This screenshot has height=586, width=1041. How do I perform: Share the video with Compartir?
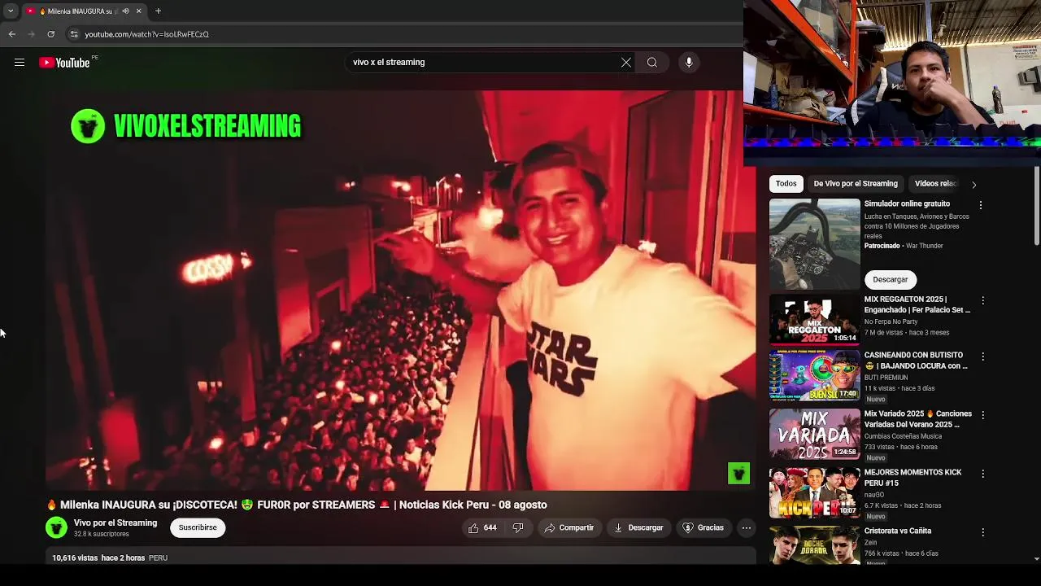coord(569,527)
